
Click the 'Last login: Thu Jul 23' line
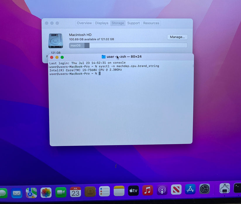[87, 63]
